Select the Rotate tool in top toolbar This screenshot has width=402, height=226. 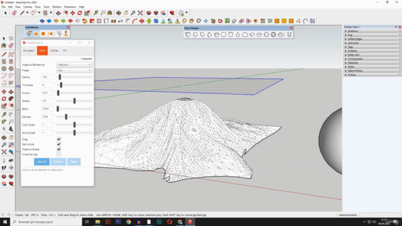click(x=80, y=13)
